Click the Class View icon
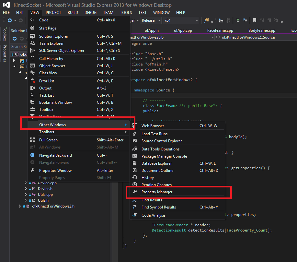Viewport: 297px width, 262px height. tap(32, 73)
